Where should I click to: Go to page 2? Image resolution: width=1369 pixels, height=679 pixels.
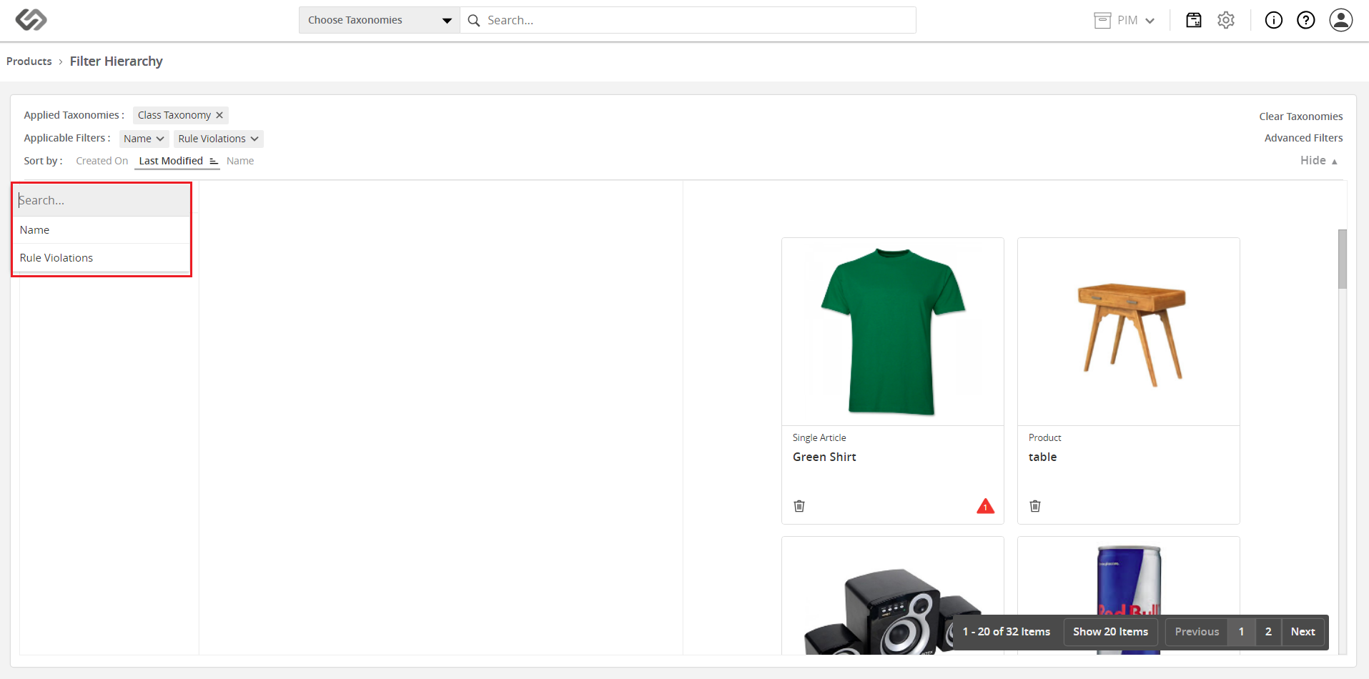click(x=1268, y=632)
